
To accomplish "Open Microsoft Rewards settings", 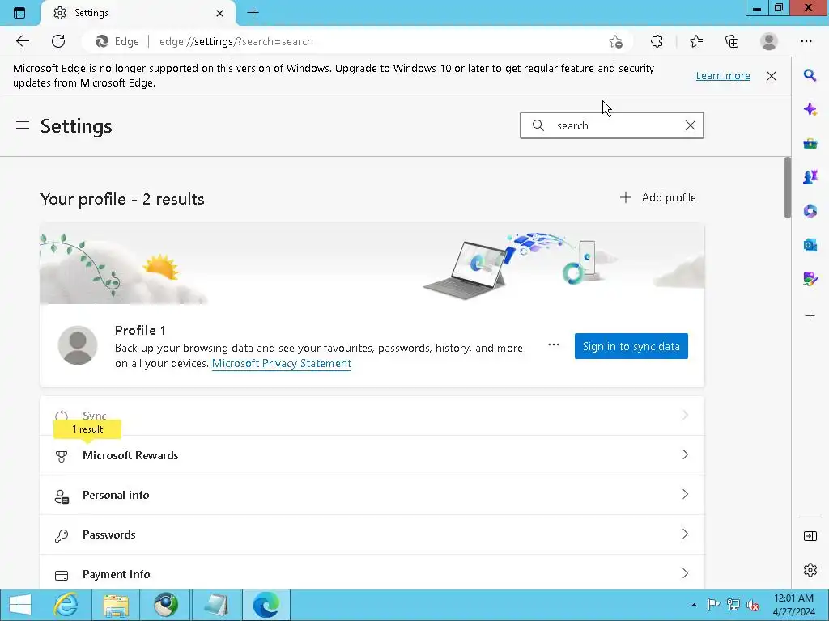I will coord(372,455).
